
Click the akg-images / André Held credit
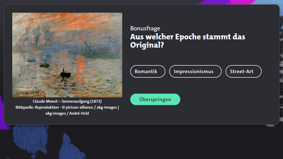click(67, 113)
